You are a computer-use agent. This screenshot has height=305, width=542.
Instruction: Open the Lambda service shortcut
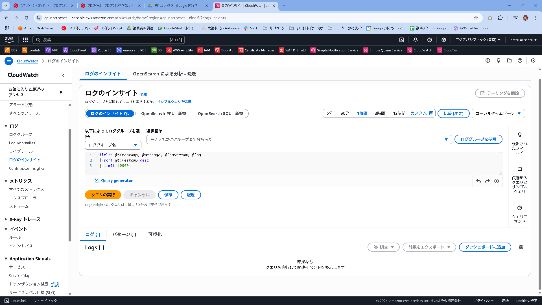(x=31, y=50)
